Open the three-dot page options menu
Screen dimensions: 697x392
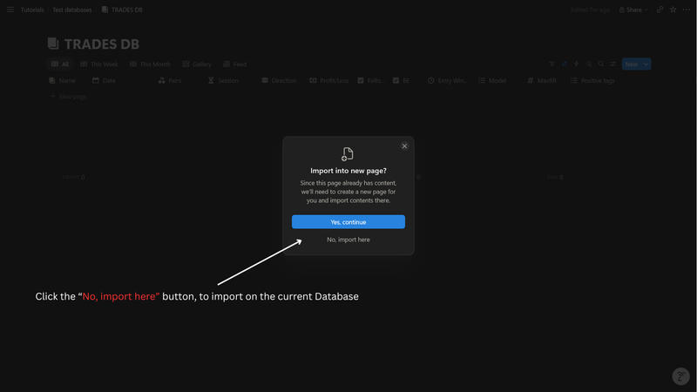coord(687,10)
